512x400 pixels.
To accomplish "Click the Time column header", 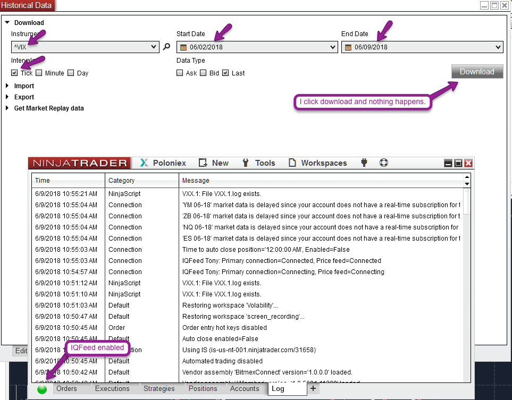I will point(68,181).
